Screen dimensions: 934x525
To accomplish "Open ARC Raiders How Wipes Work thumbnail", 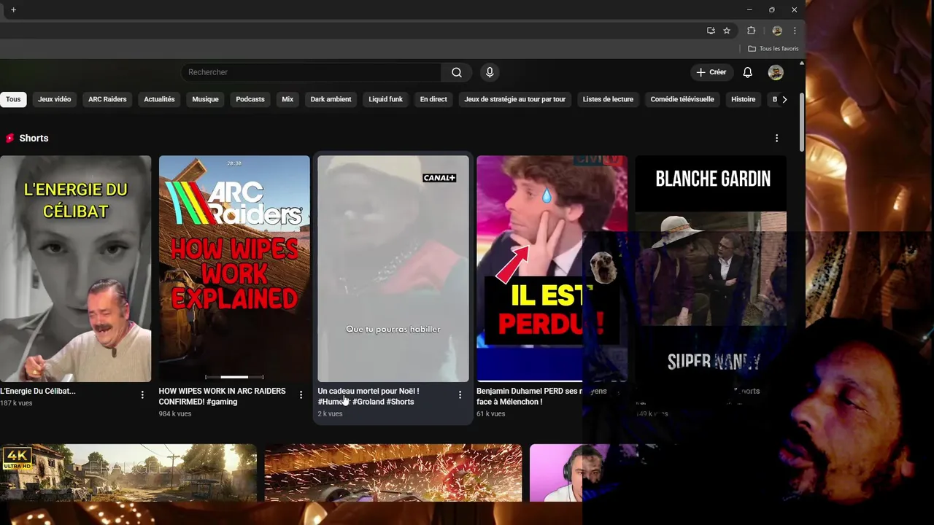I will click(x=234, y=268).
